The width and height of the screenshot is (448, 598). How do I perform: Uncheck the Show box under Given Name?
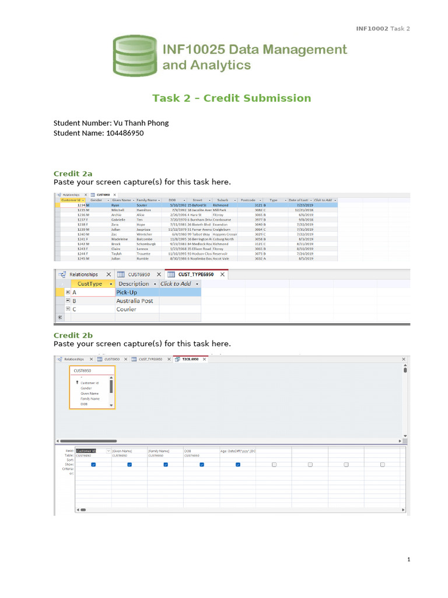point(129,464)
